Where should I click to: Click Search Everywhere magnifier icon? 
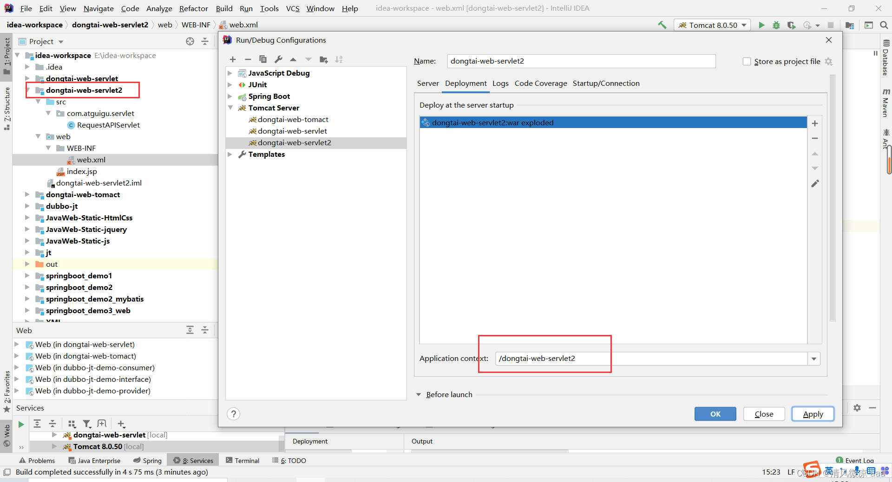[884, 25]
